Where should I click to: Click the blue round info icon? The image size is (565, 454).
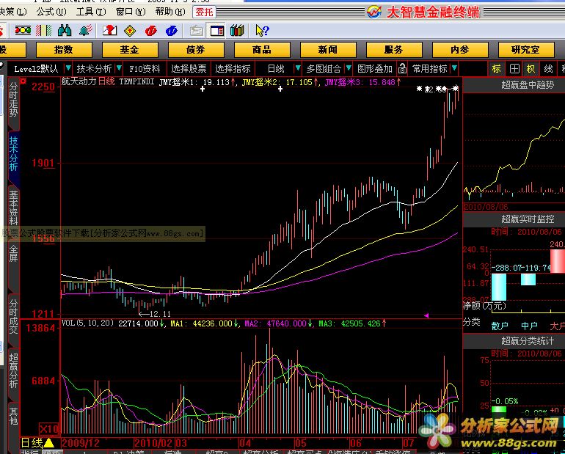(x=172, y=31)
